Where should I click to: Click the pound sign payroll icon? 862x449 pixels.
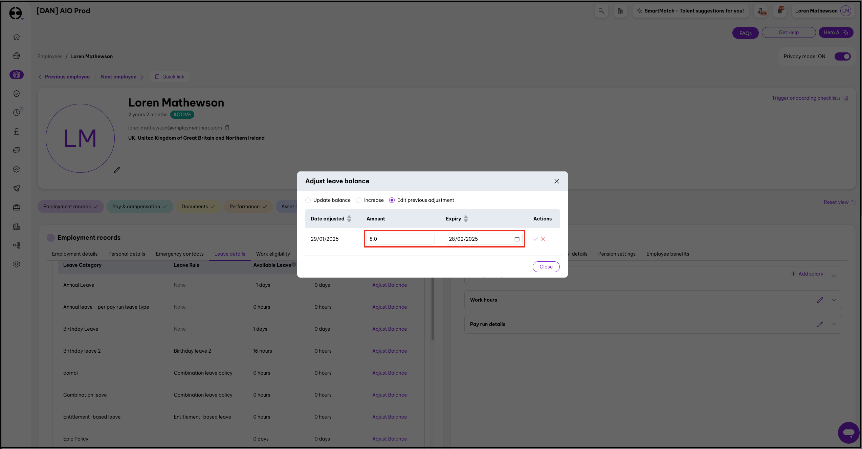click(17, 132)
